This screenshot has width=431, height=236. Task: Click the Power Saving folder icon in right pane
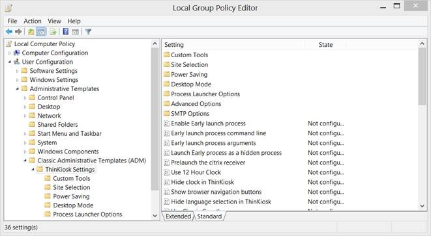[x=166, y=74]
